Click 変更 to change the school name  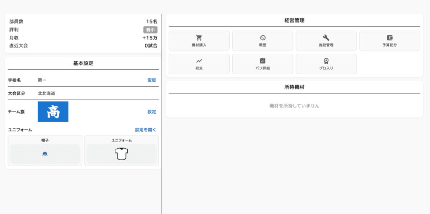152,80
